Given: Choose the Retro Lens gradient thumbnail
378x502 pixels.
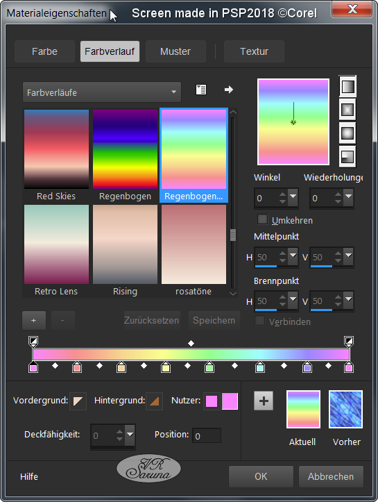Looking at the screenshot, I should (x=57, y=244).
